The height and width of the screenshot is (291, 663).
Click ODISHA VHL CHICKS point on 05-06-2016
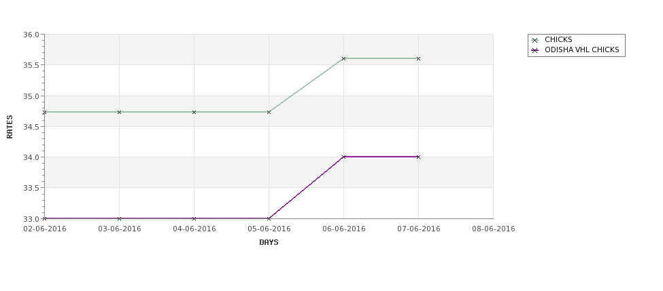pyautogui.click(x=269, y=218)
